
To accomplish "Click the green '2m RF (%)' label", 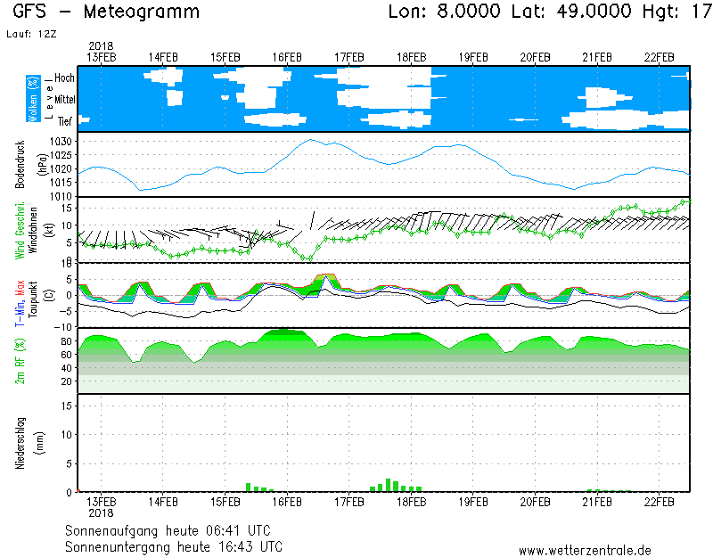I will tap(20, 361).
